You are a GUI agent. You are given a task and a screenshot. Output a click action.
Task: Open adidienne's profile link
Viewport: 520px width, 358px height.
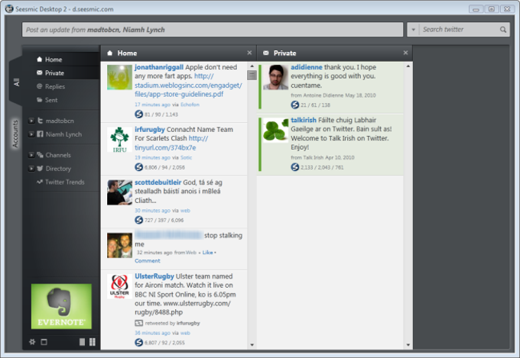[x=307, y=67]
